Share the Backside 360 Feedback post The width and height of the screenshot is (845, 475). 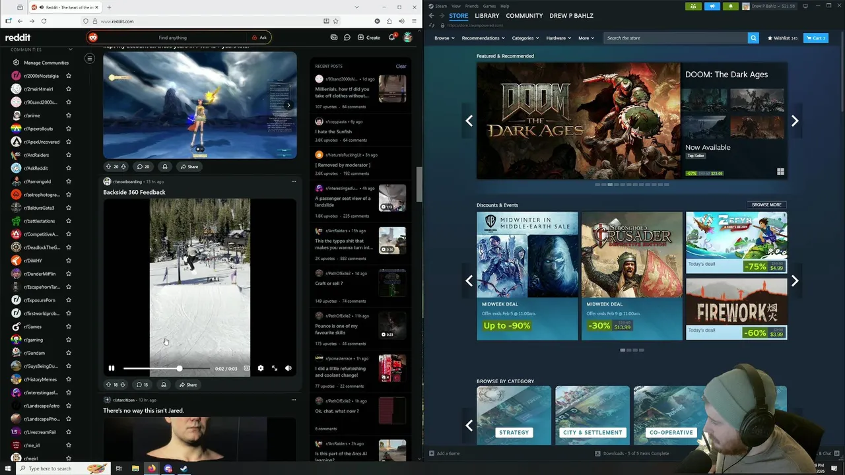pyautogui.click(x=187, y=385)
